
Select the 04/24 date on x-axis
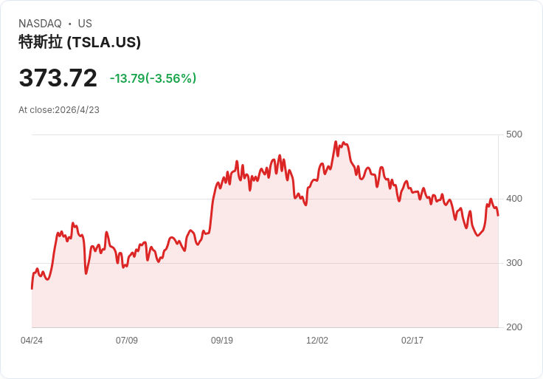pos(32,341)
